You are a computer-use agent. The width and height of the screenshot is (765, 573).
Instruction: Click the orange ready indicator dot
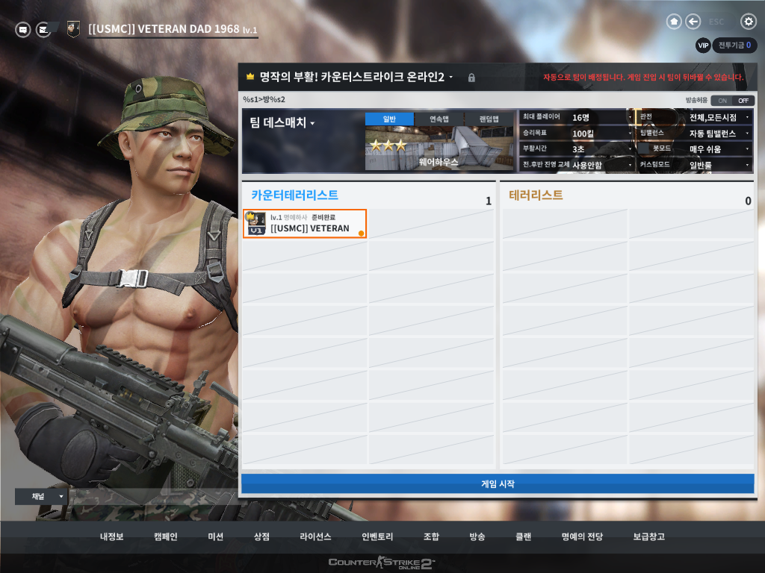(361, 234)
